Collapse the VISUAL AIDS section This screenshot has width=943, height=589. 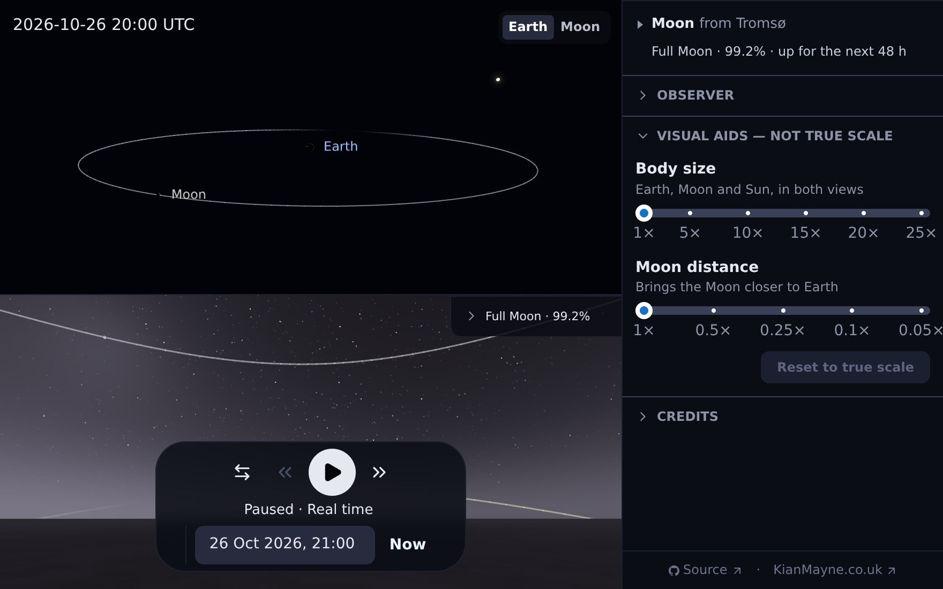click(x=782, y=136)
